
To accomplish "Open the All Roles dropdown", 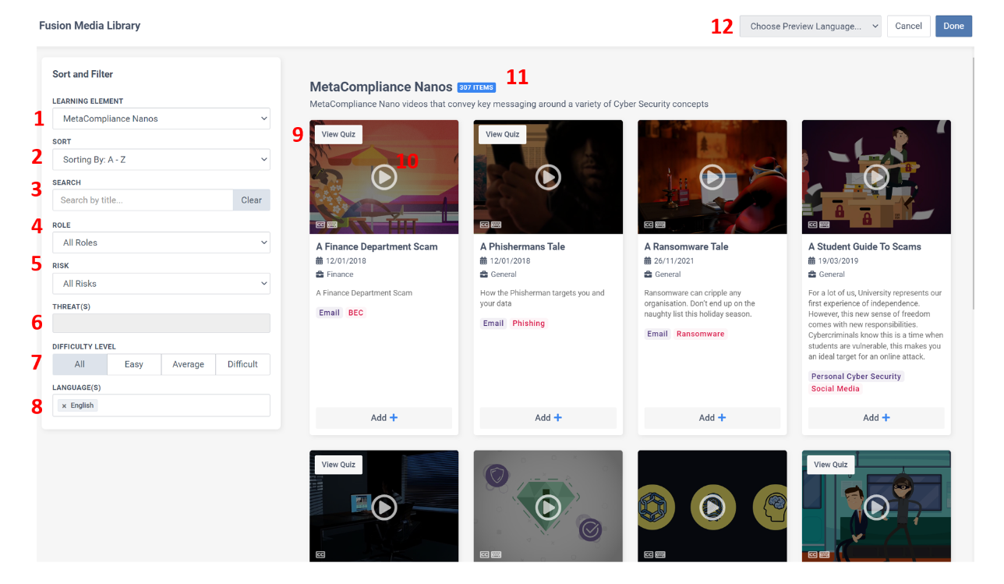I will coord(161,242).
